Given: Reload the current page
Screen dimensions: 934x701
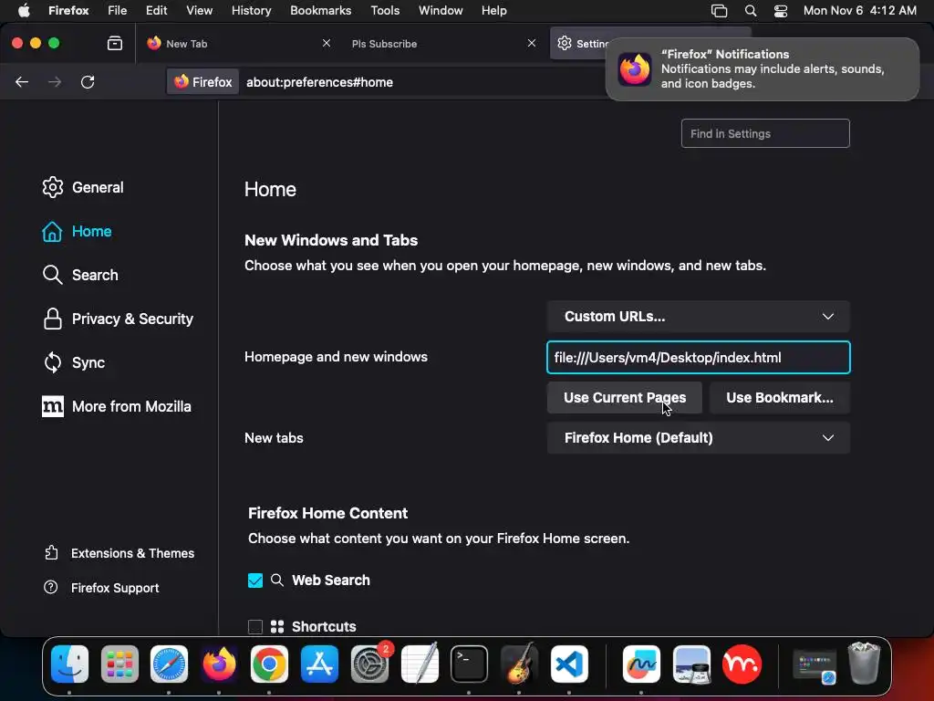Looking at the screenshot, I should (x=88, y=82).
